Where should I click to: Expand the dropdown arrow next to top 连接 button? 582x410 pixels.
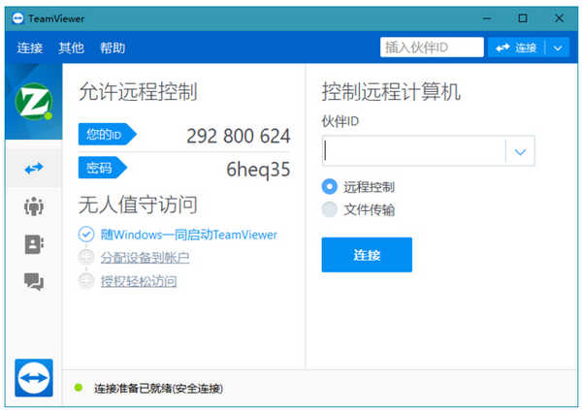558,47
